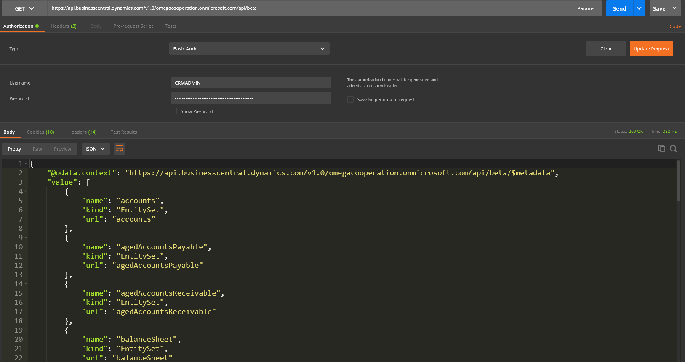Open the Cookies (10) response tab

pyautogui.click(x=40, y=132)
